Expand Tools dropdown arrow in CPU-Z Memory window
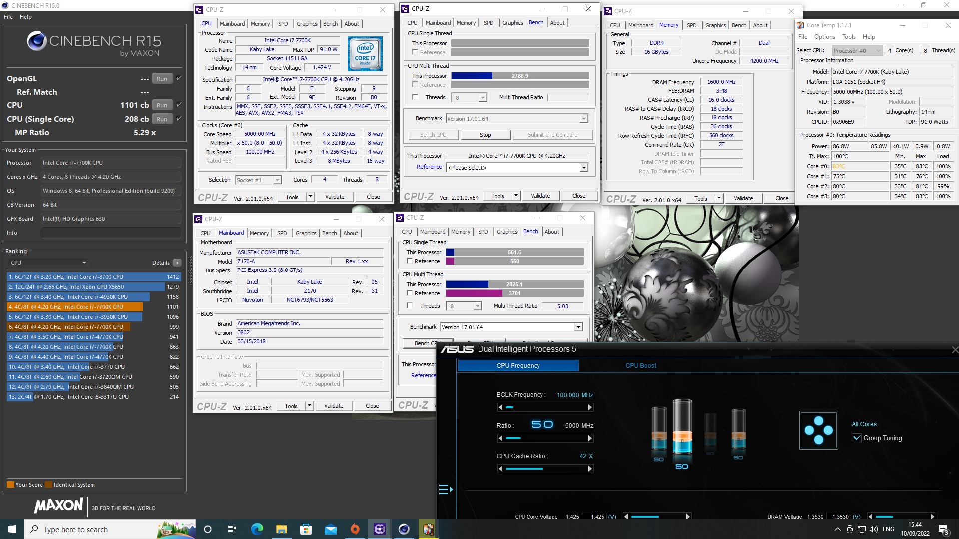 (719, 198)
